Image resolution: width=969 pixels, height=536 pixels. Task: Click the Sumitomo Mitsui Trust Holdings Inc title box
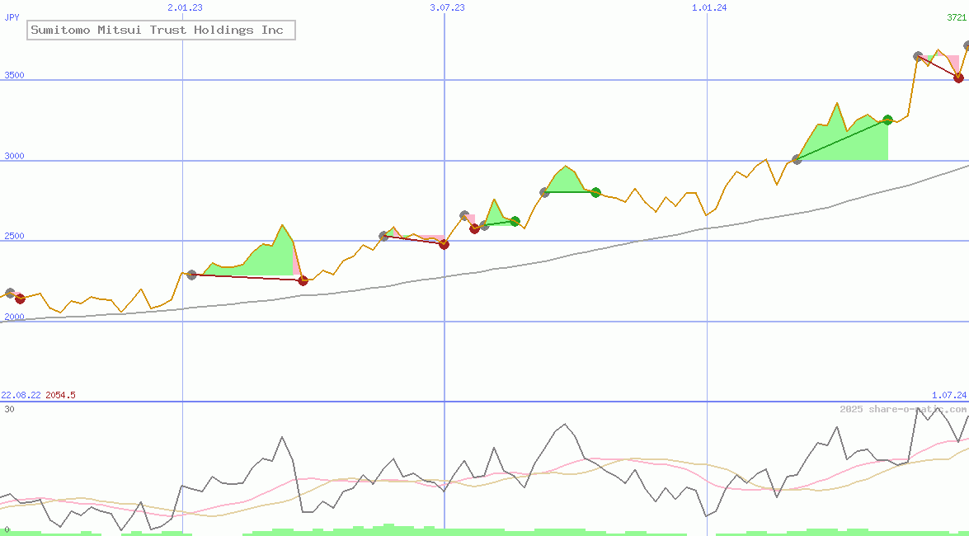coord(162,30)
